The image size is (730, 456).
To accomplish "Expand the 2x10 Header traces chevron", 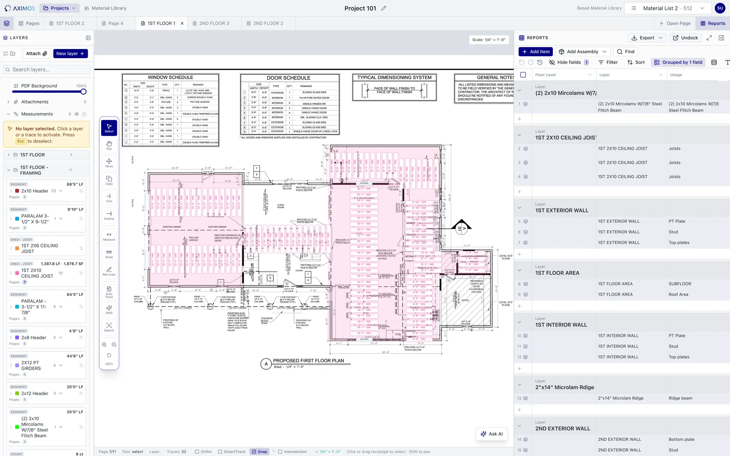I will click(60, 191).
